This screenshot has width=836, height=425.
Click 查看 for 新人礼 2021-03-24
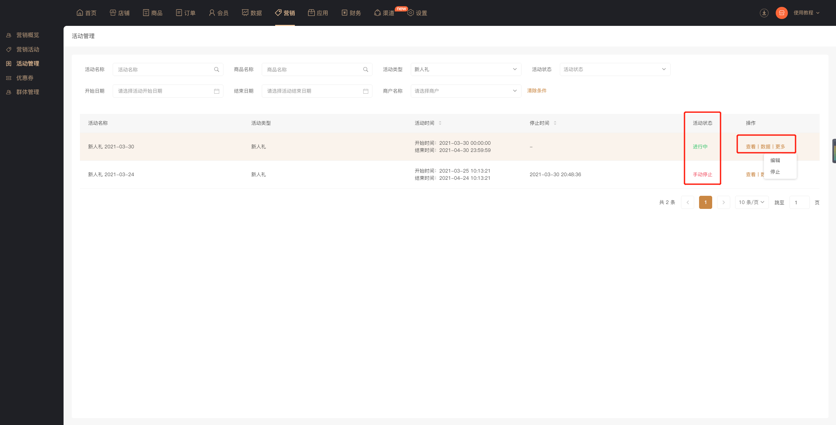click(x=750, y=175)
